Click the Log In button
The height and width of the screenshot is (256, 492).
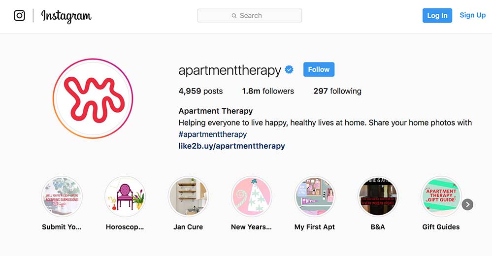click(437, 15)
